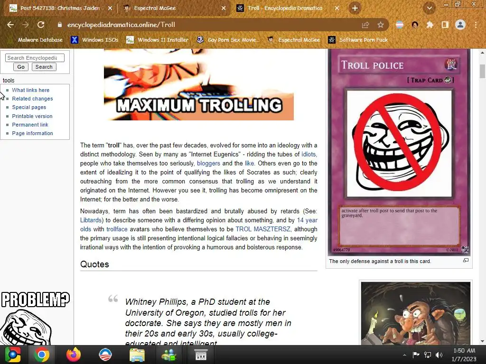Viewport: 486px width, 364px height.
Task: Go back to the previous page
Action: (x=10, y=25)
